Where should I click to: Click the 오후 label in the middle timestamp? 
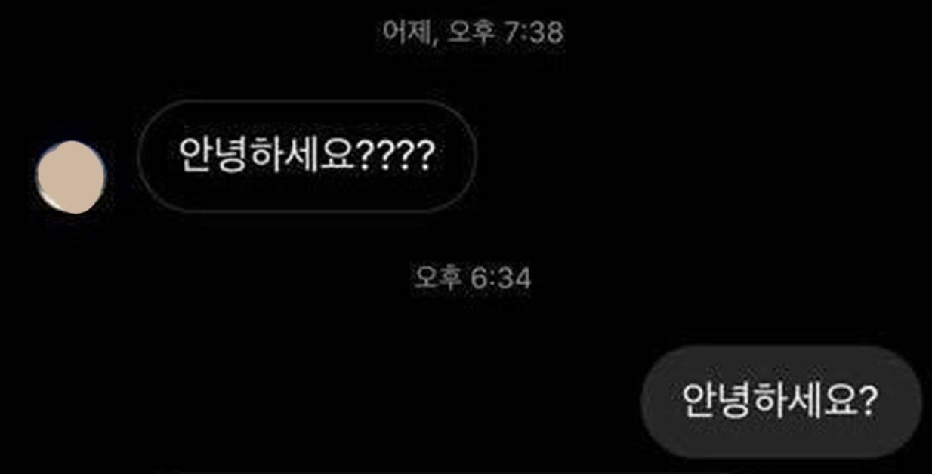coord(438,279)
